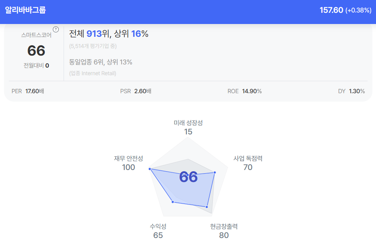
Task: Click the ROE 14.90% metric
Action: [x=244, y=91]
